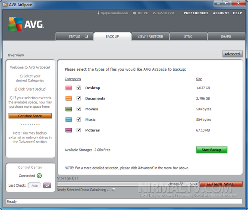This screenshot has height=210, width=248.
Task: Uncheck the Documents checkbox
Action: click(x=78, y=98)
